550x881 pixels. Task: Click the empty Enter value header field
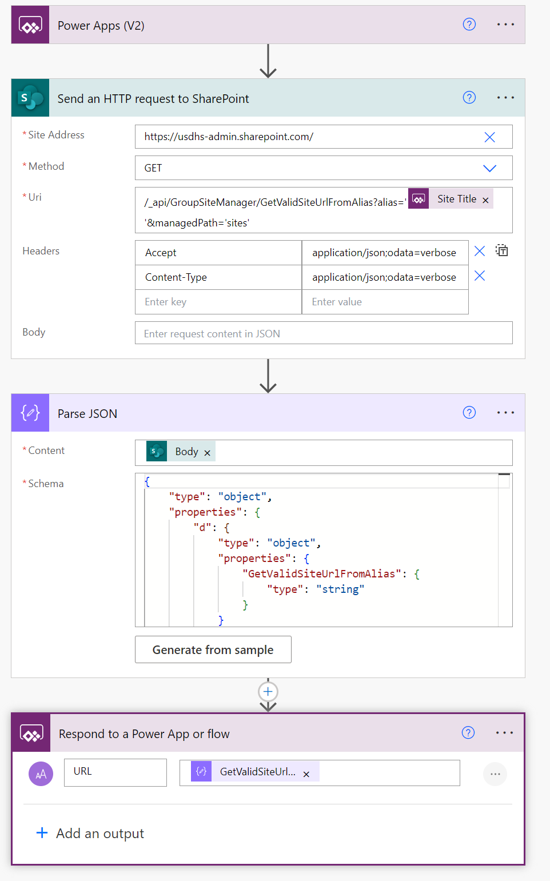point(385,302)
